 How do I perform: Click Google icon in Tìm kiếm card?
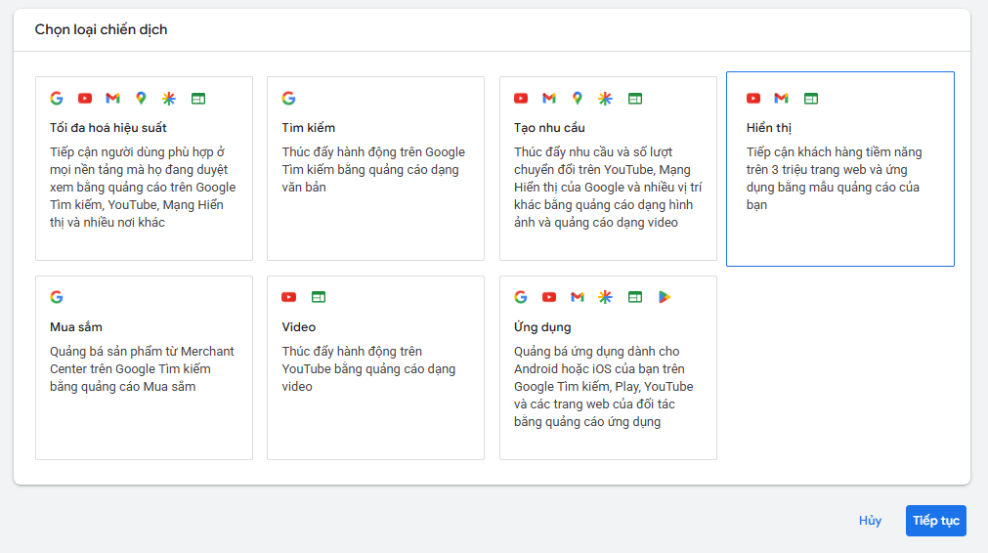pos(288,99)
